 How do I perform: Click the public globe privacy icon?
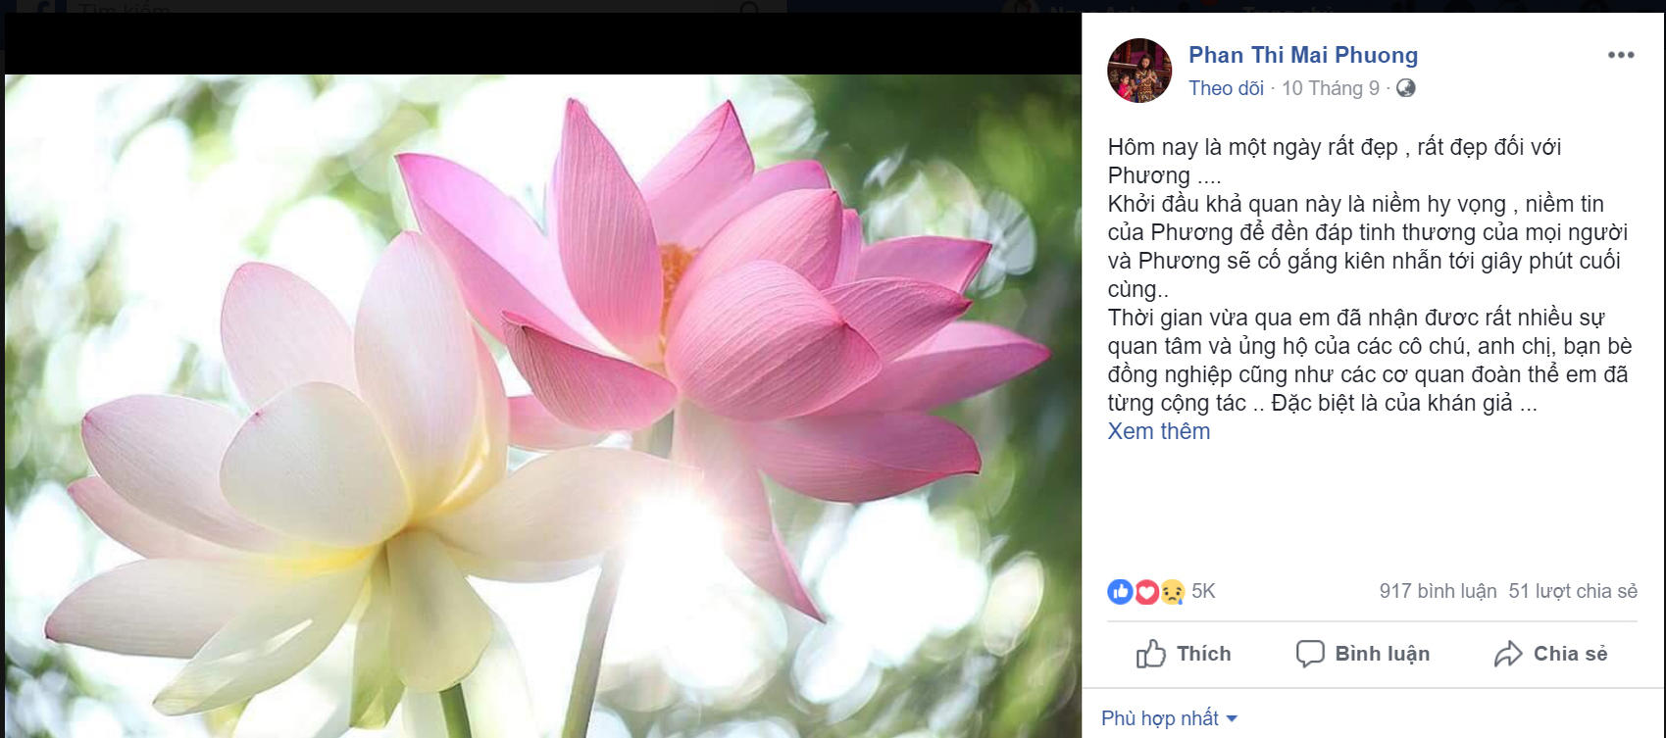tap(1405, 88)
